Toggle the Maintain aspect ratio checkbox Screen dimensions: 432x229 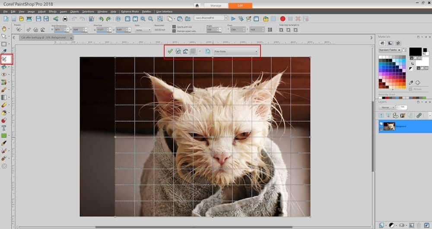(x=174, y=31)
